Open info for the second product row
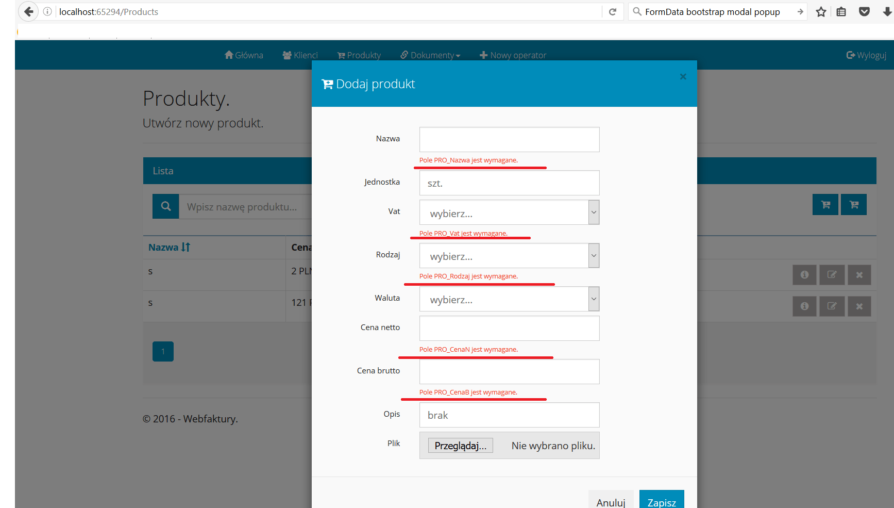The image size is (894, 508). [x=804, y=306]
